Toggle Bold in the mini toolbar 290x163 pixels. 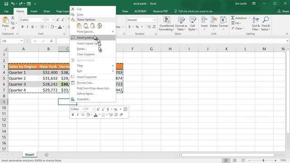(72, 115)
